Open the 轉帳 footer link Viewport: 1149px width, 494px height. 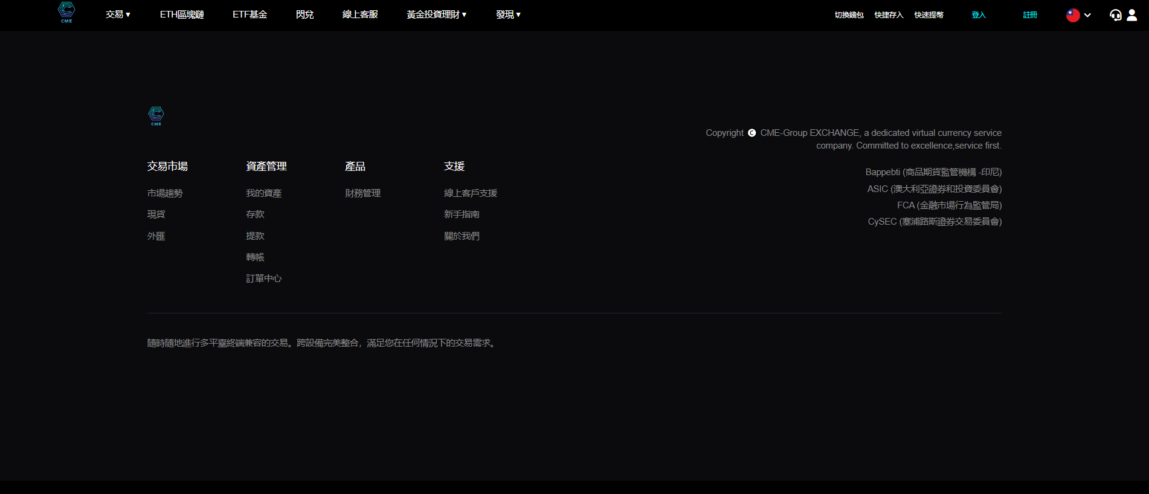point(255,257)
